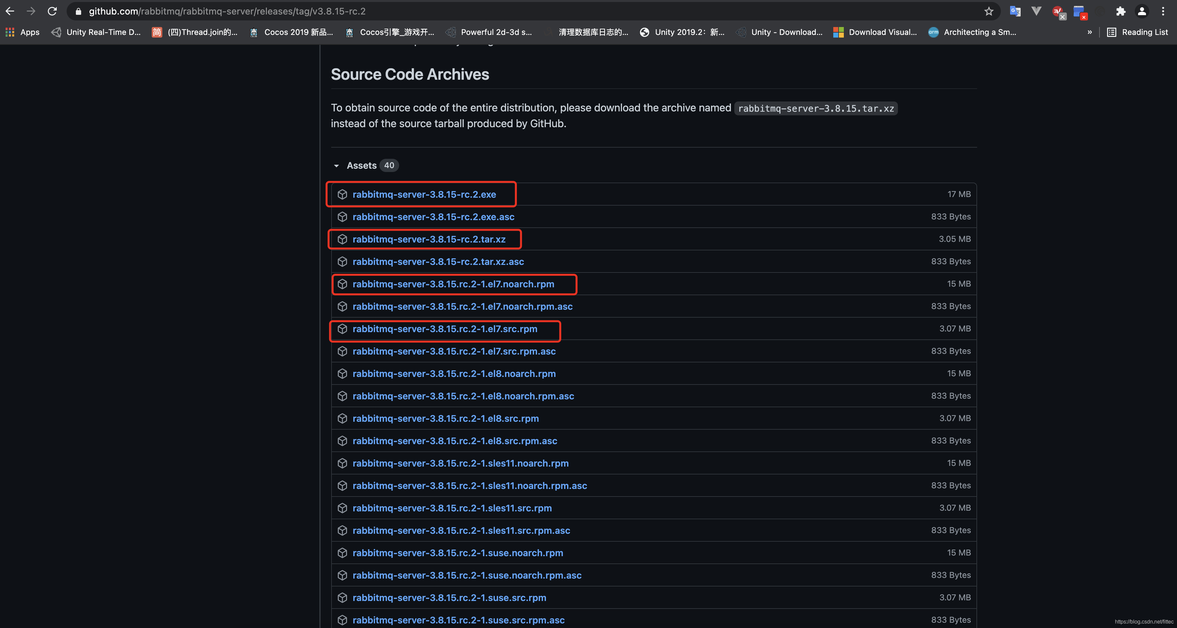Open the Extensions puzzle menu
This screenshot has width=1177, height=628.
coord(1120,12)
